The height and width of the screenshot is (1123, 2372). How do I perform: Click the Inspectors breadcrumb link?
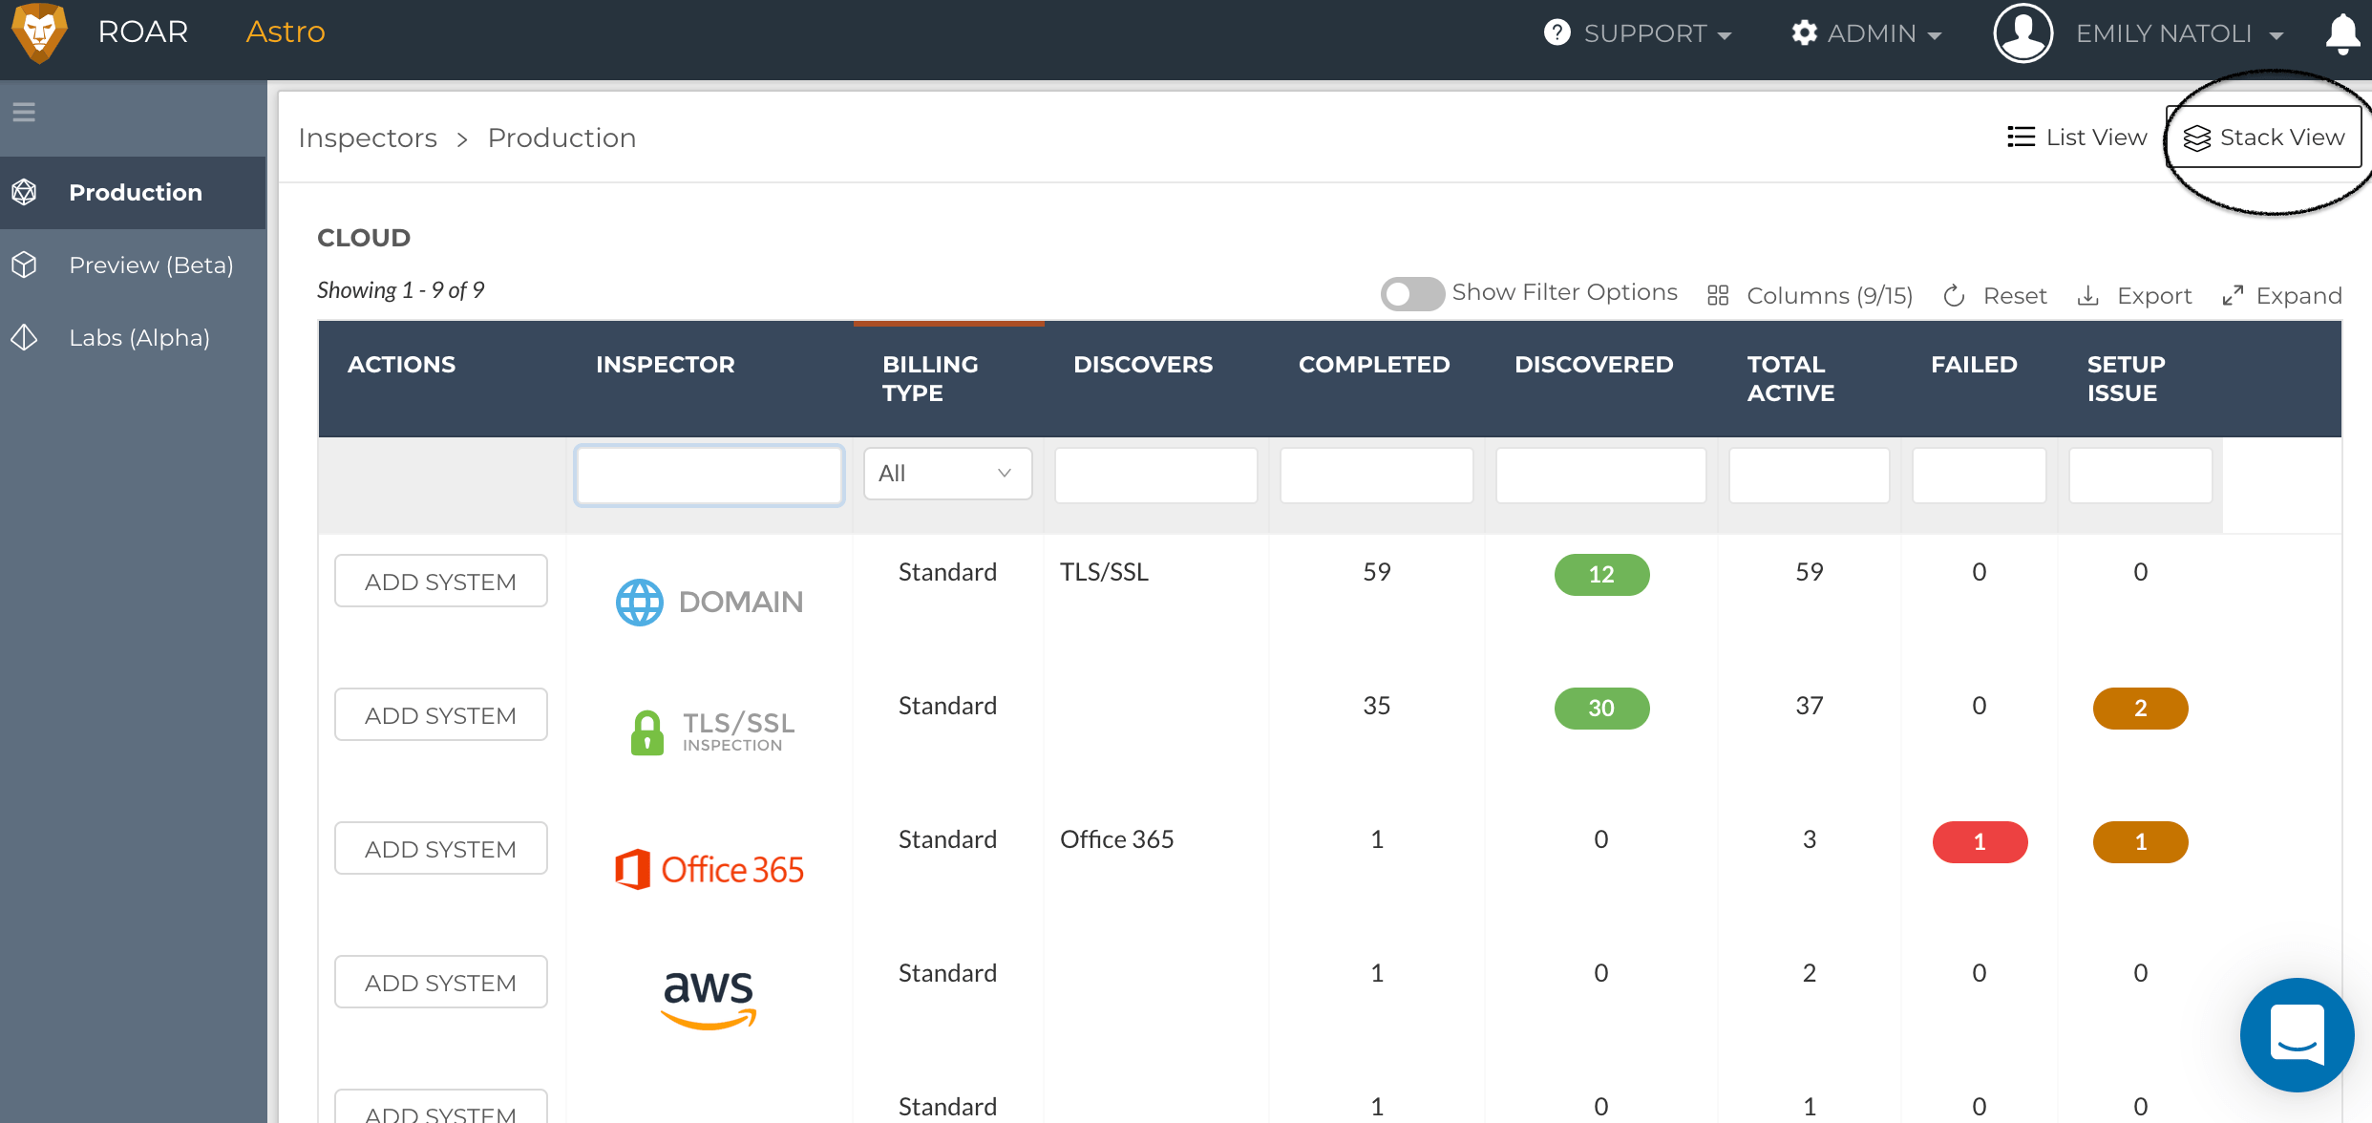(x=368, y=138)
